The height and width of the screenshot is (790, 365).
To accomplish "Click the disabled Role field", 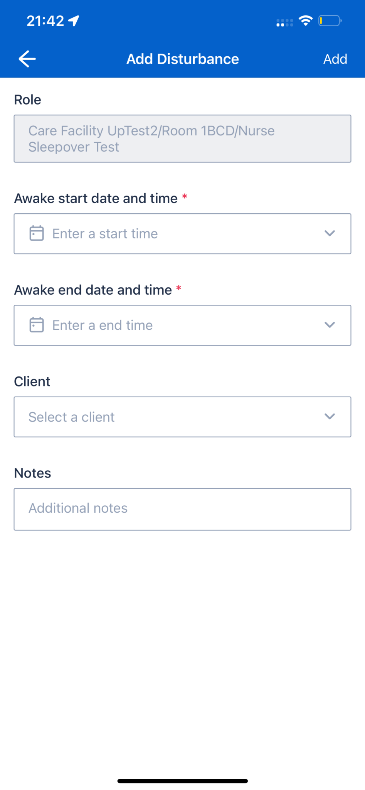I will [182, 138].
